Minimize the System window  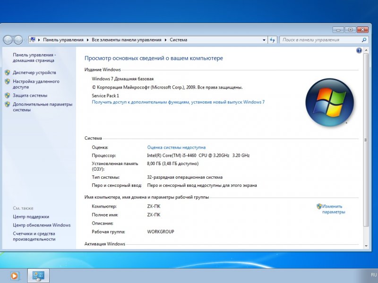[x=338, y=30]
